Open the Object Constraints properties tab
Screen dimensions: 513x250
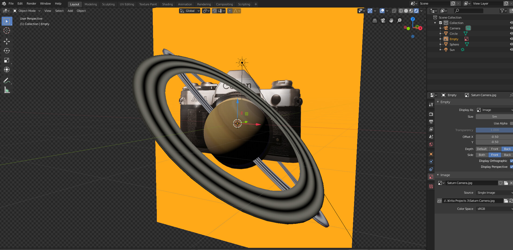431,169
